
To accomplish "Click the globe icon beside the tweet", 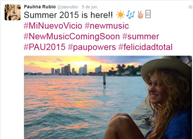I will [x=191, y=7].
